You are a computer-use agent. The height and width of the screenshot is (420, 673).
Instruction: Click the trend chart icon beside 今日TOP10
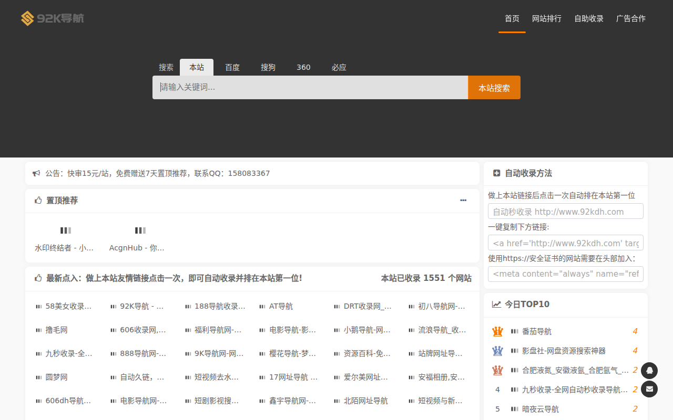[497, 303]
